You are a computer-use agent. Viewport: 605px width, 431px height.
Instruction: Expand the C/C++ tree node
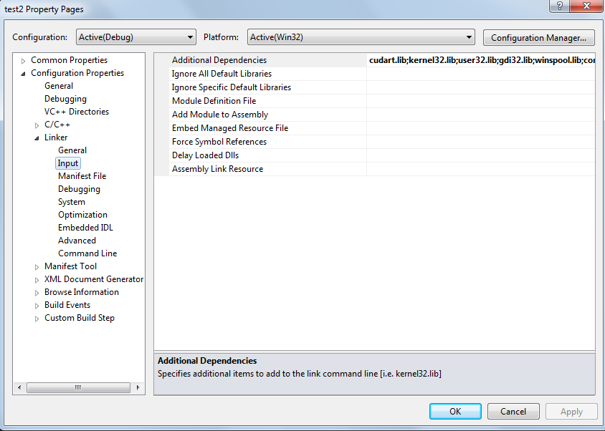coord(37,125)
